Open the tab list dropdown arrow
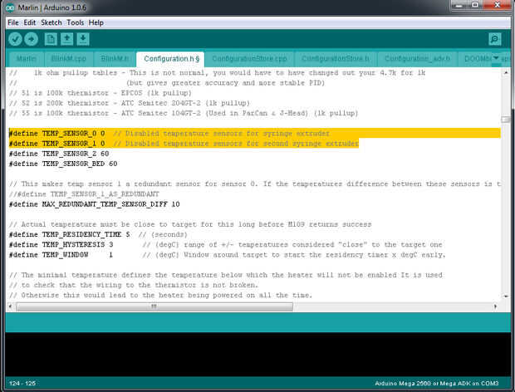Screen dimensions: 515x392 496,58
